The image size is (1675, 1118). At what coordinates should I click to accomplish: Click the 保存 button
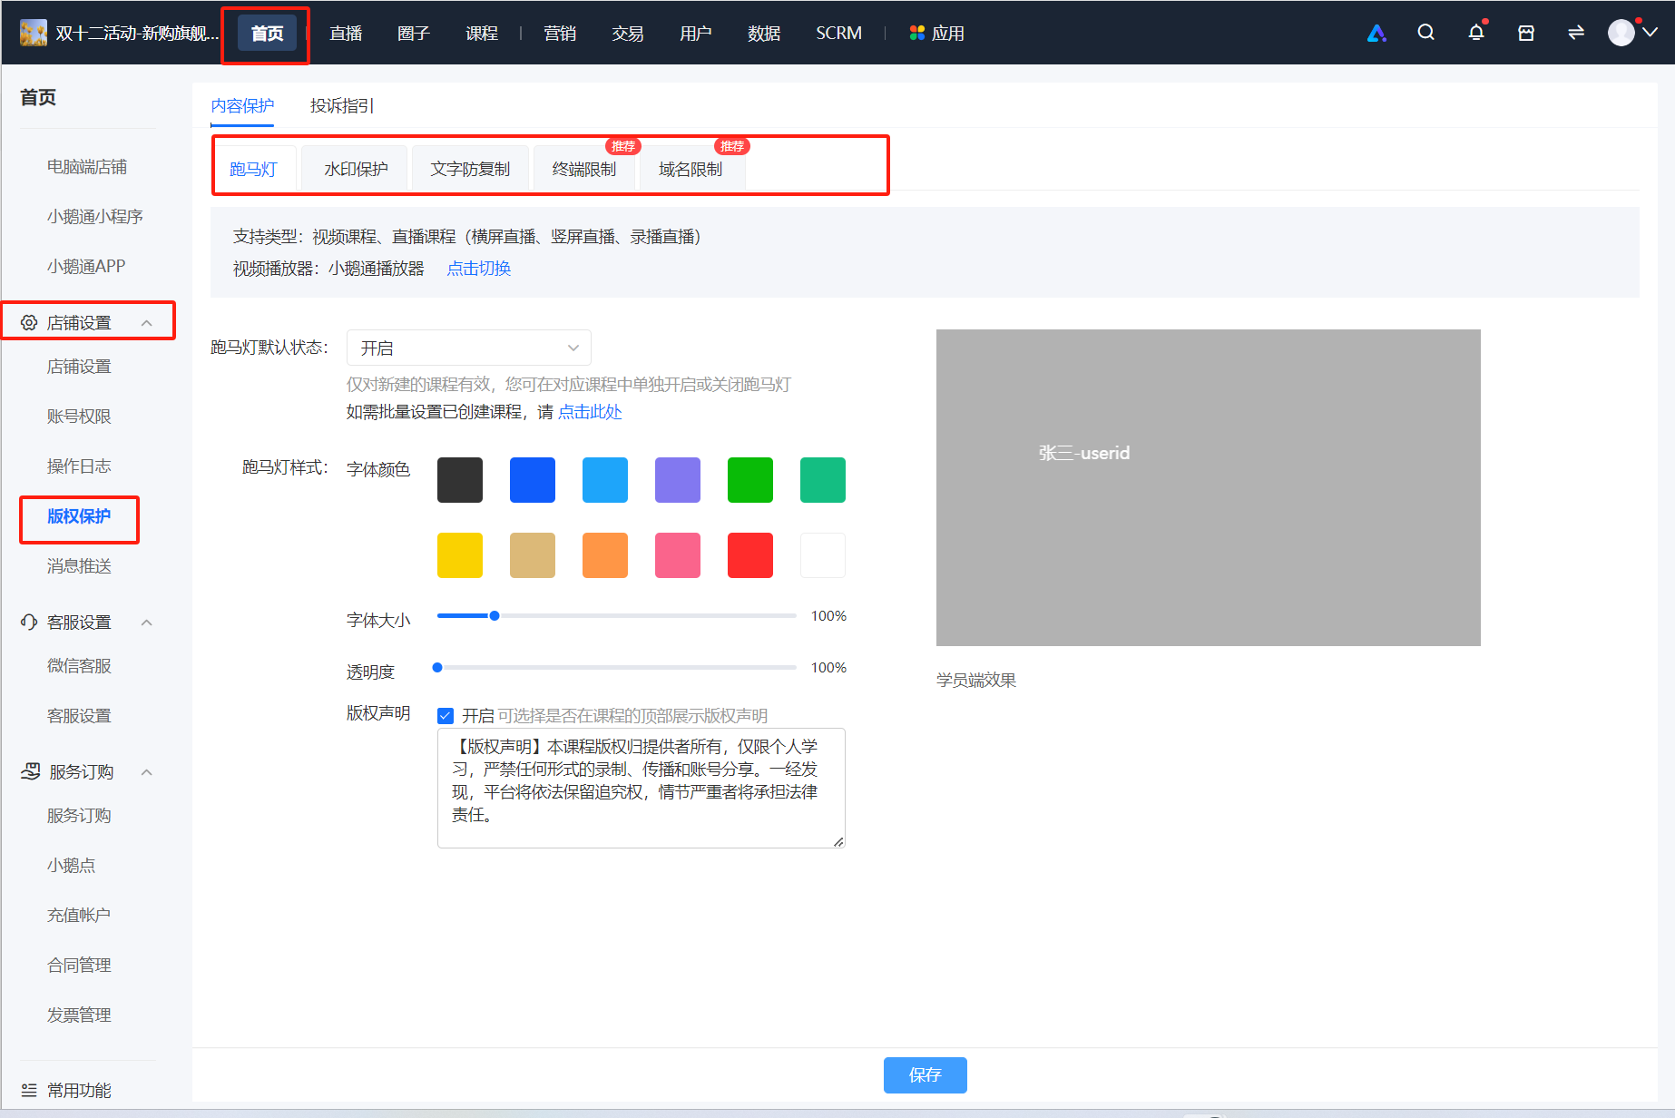click(925, 1075)
